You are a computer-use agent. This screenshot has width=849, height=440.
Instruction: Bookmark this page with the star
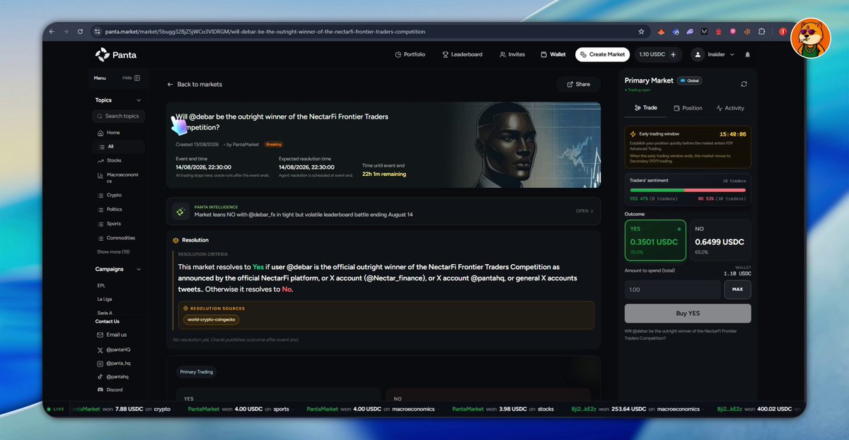click(641, 32)
